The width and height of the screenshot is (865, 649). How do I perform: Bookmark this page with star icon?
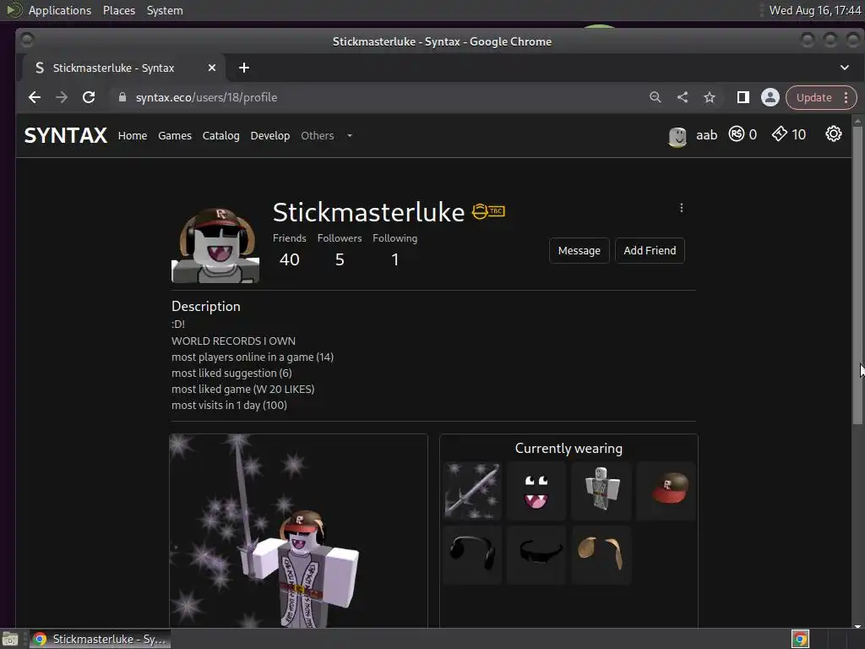click(x=710, y=98)
